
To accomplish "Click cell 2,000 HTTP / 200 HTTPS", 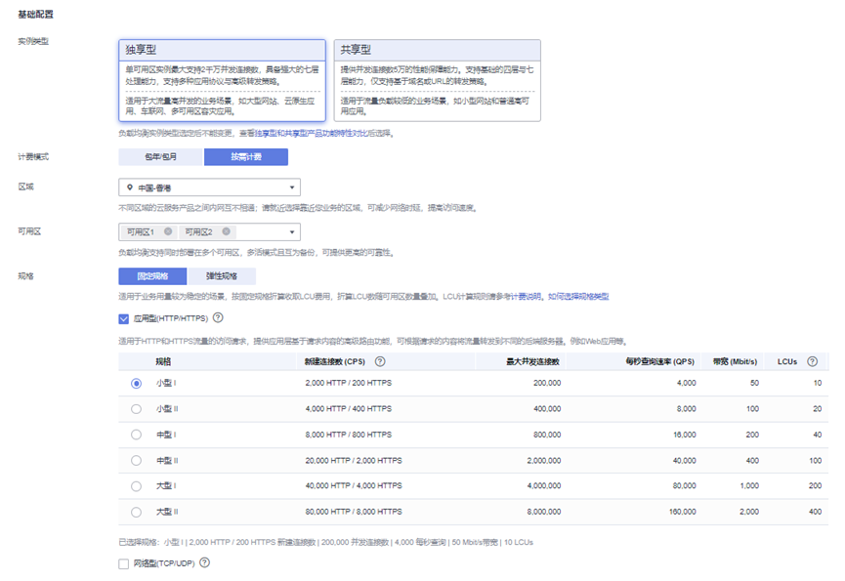I will [348, 383].
